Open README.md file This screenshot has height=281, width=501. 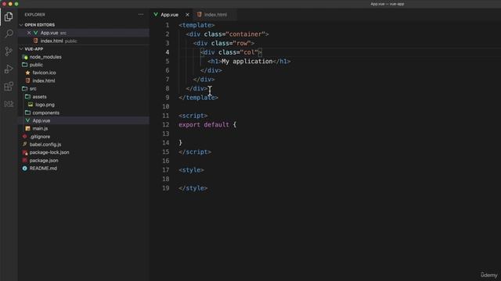tap(43, 169)
